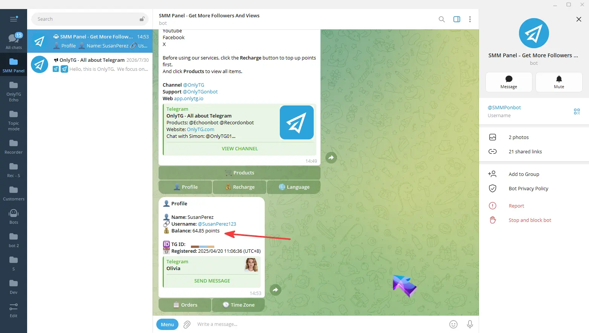This screenshot has width=589, height=333.
Task: Select Add to Group option
Action: (x=534, y=174)
